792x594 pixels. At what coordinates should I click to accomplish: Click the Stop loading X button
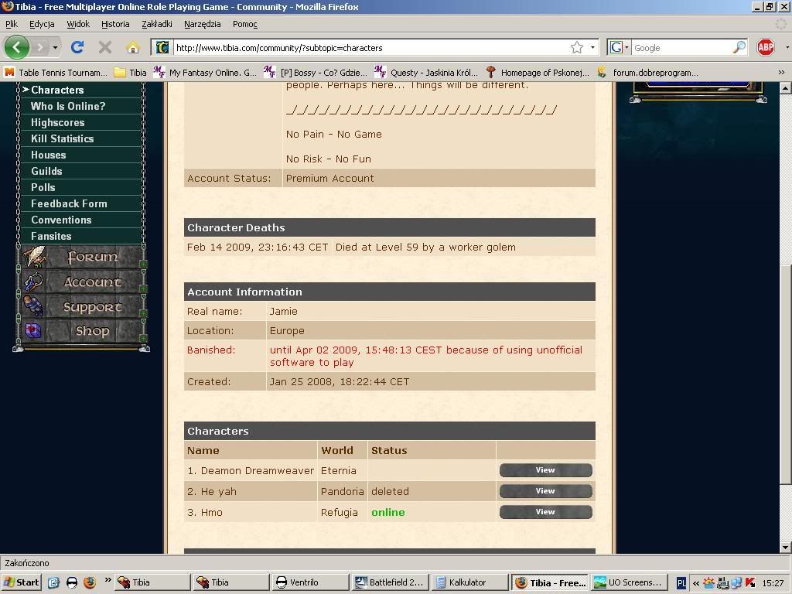click(105, 47)
